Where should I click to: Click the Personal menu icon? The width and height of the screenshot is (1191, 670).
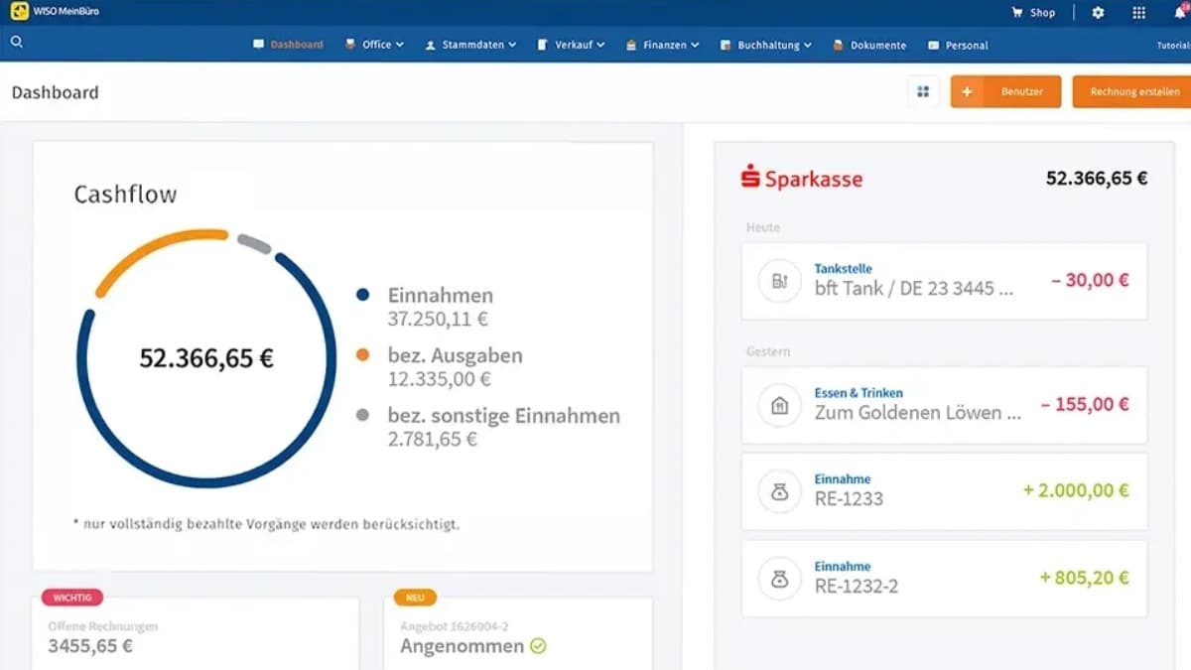(x=934, y=45)
